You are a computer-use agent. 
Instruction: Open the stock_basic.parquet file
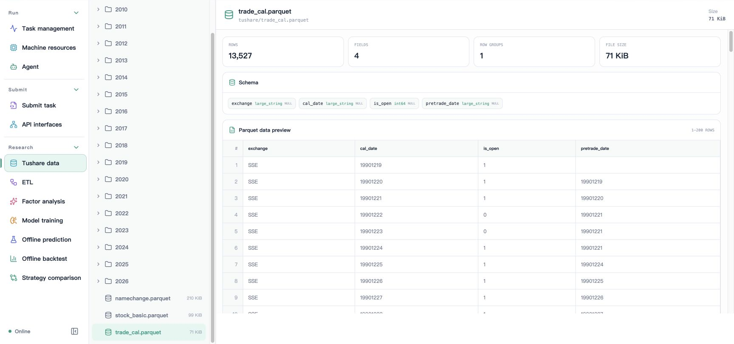point(149,315)
